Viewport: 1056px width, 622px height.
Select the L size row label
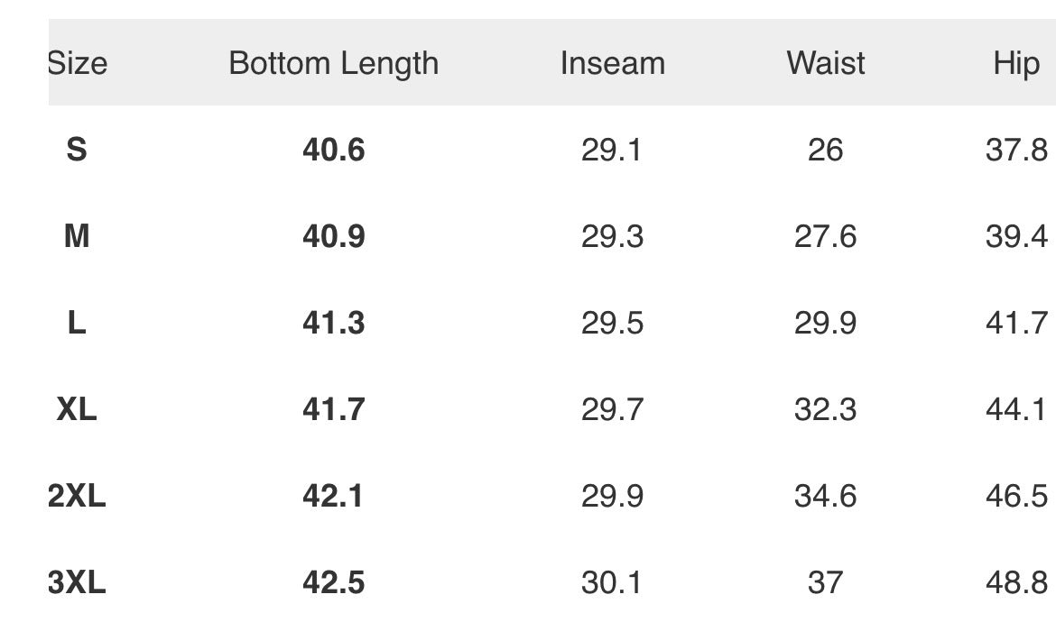point(77,323)
